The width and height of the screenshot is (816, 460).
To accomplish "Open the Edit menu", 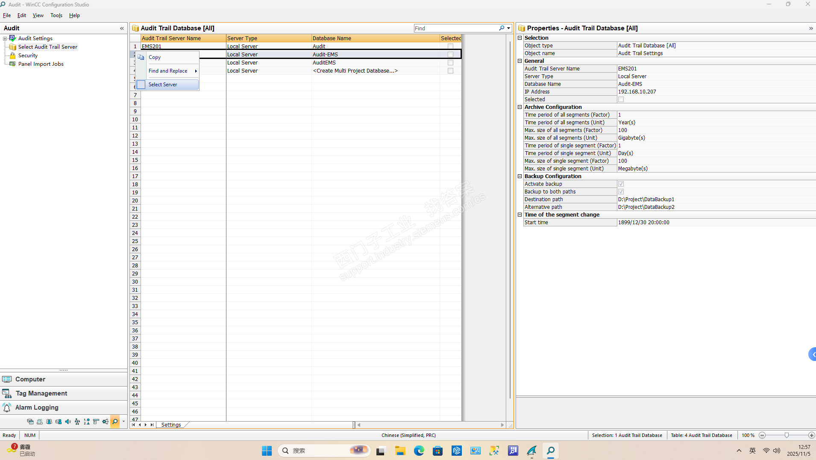I will [22, 15].
